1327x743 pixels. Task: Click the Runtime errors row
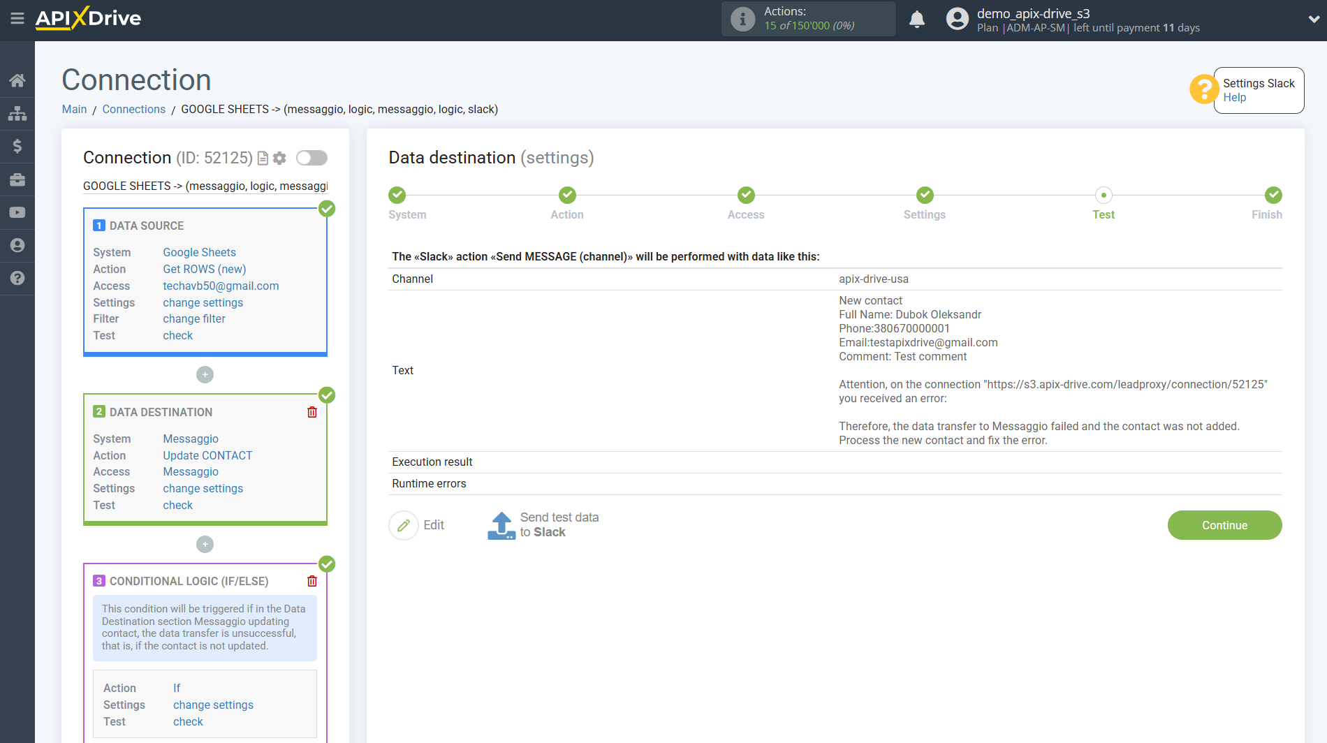[x=835, y=484]
